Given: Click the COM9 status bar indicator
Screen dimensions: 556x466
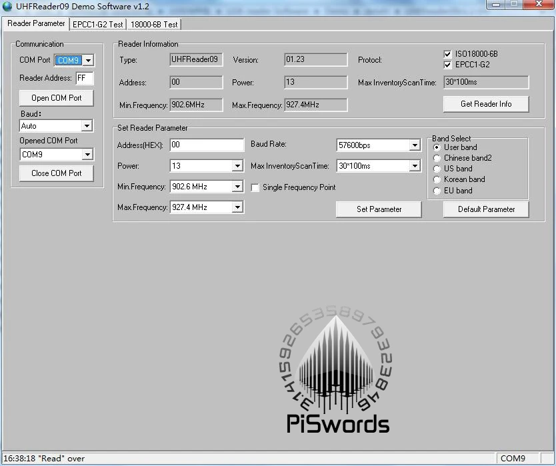Looking at the screenshot, I should tap(513, 459).
